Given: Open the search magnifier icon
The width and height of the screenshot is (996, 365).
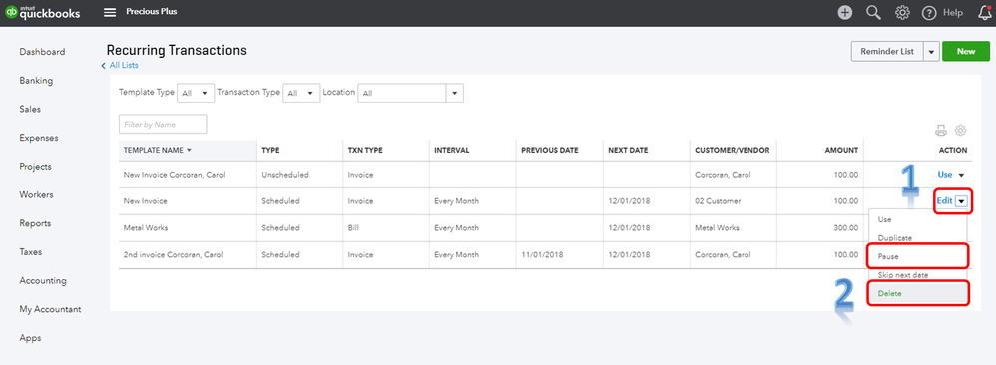Looking at the screenshot, I should (873, 12).
